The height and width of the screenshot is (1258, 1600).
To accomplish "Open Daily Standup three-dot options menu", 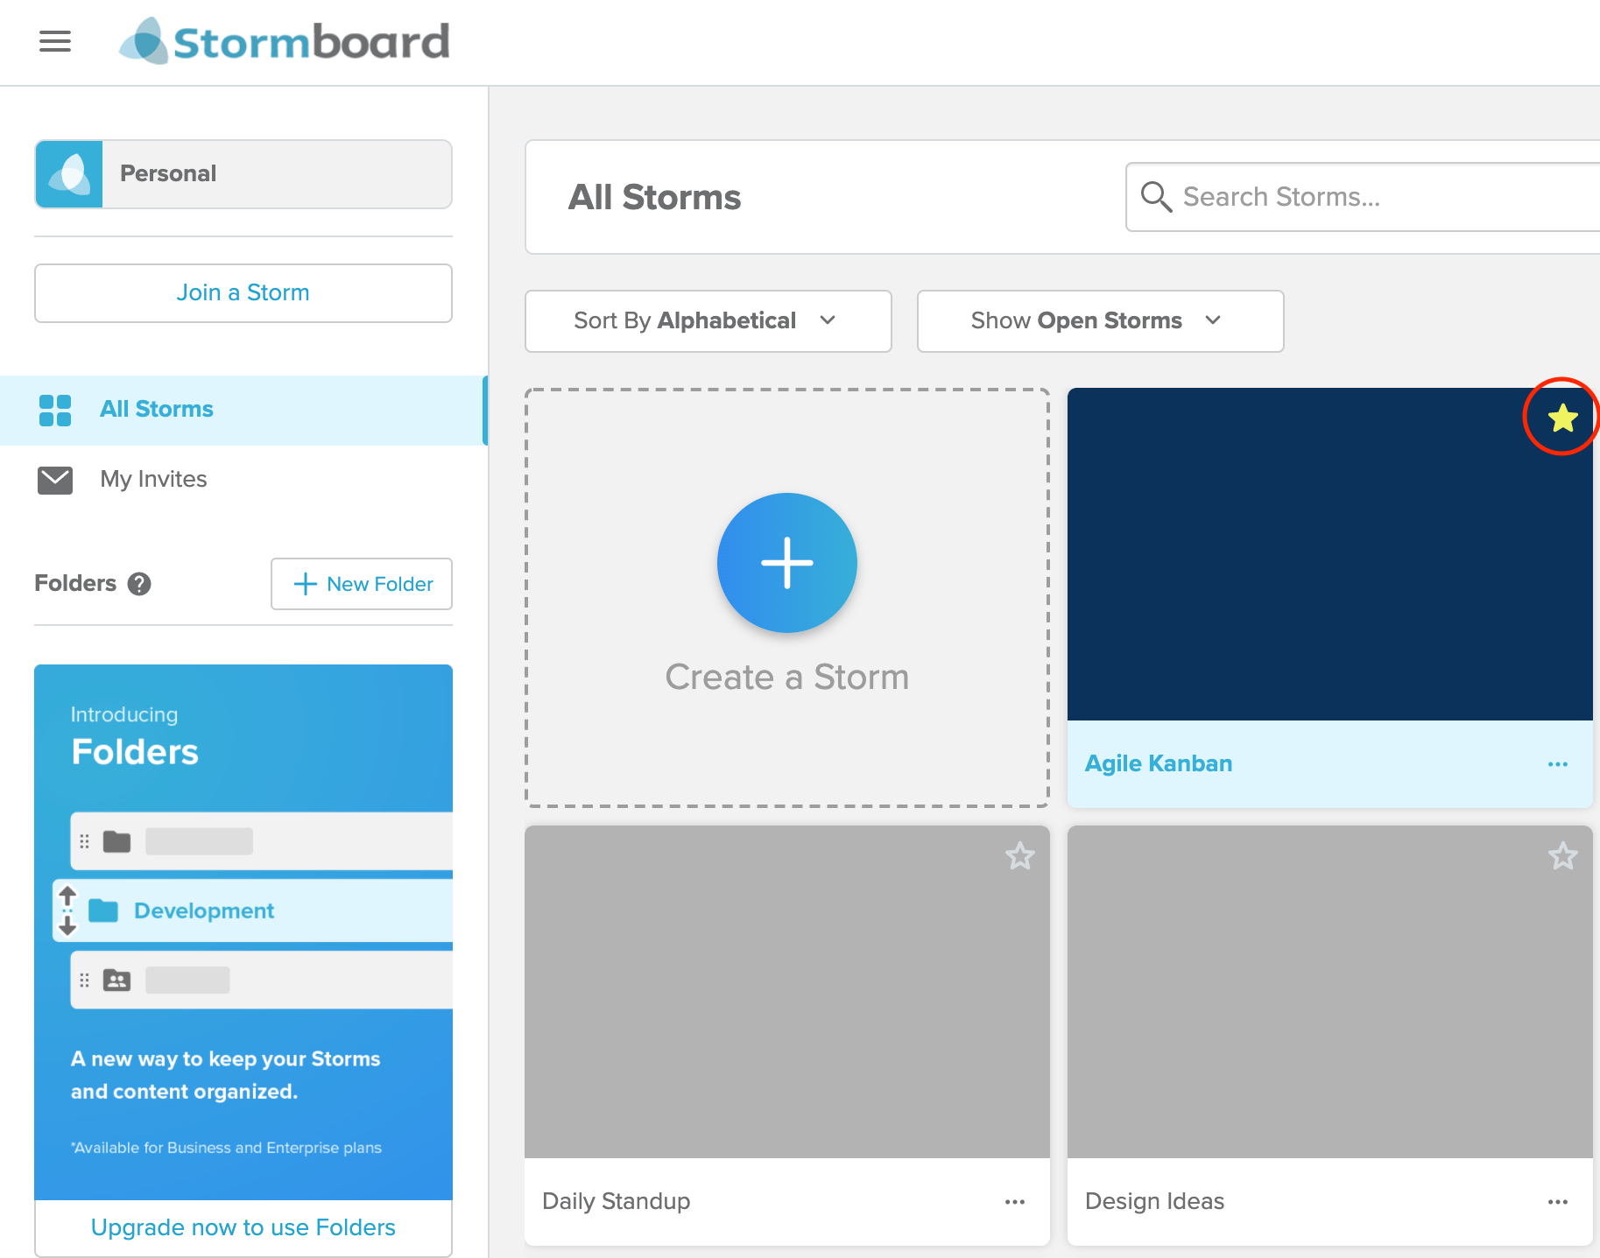I will [1014, 1202].
